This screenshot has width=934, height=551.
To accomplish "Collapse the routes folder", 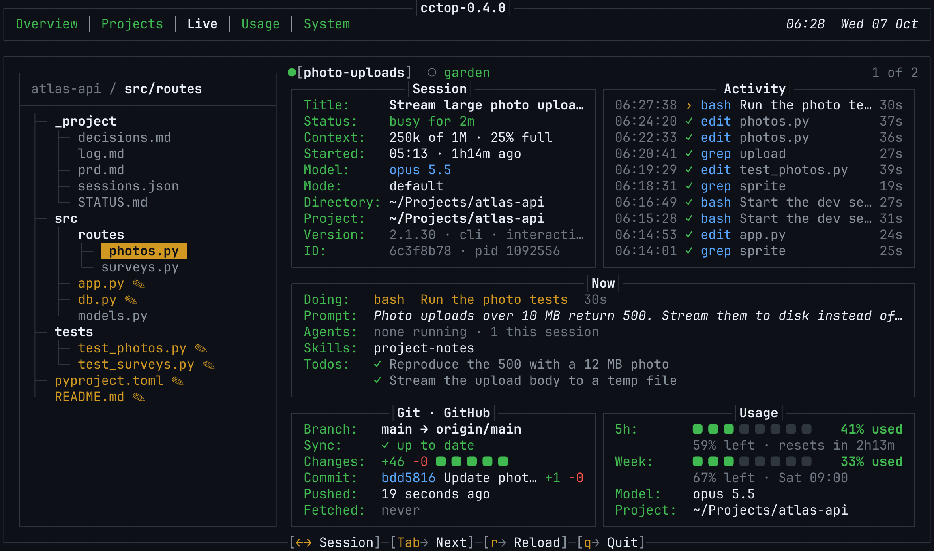I will coord(101,235).
